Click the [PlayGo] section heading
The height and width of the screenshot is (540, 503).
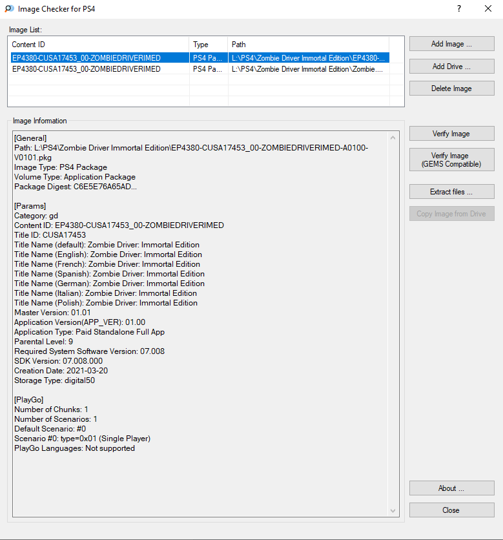click(x=29, y=399)
